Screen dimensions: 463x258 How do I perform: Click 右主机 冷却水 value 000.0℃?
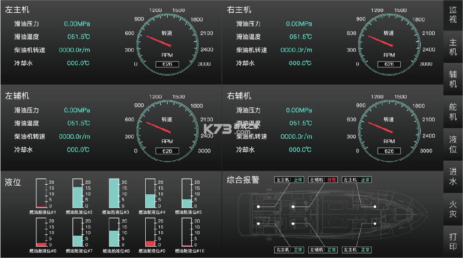pyautogui.click(x=300, y=63)
